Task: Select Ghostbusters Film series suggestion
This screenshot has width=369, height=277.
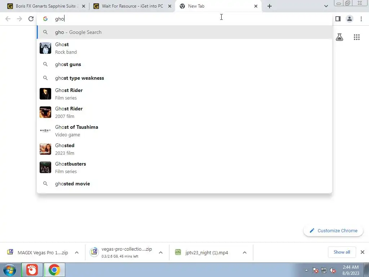Action: tap(184, 167)
